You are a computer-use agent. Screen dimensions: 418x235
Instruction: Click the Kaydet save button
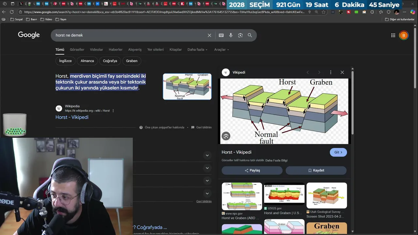point(316,170)
